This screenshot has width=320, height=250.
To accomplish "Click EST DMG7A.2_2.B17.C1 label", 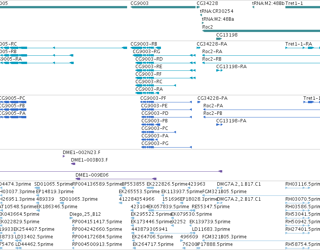I will tap(239, 199).
